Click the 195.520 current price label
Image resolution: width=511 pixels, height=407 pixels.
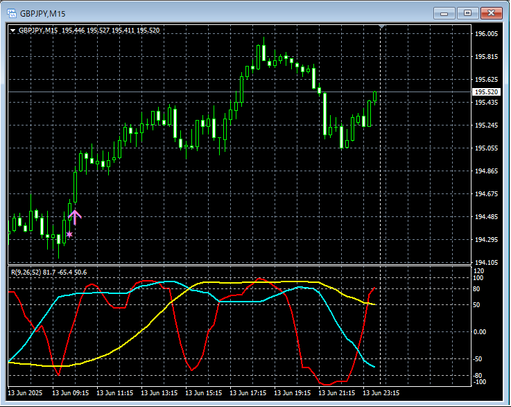[x=486, y=92]
